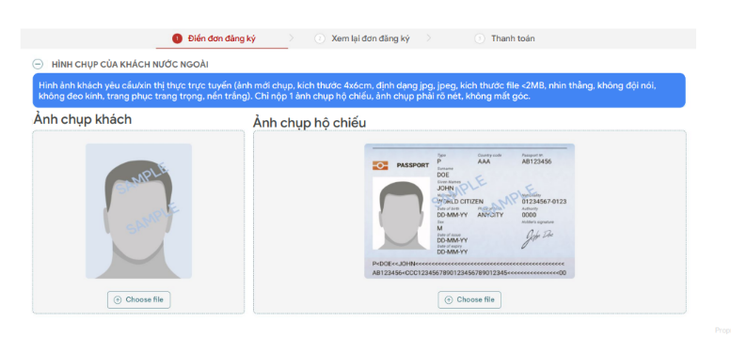731x351 pixels.
Task: Click the 'HÌNH CHỤP CỦA KHÁCH NƯỚC NGOÀI' heading
Action: (130, 64)
